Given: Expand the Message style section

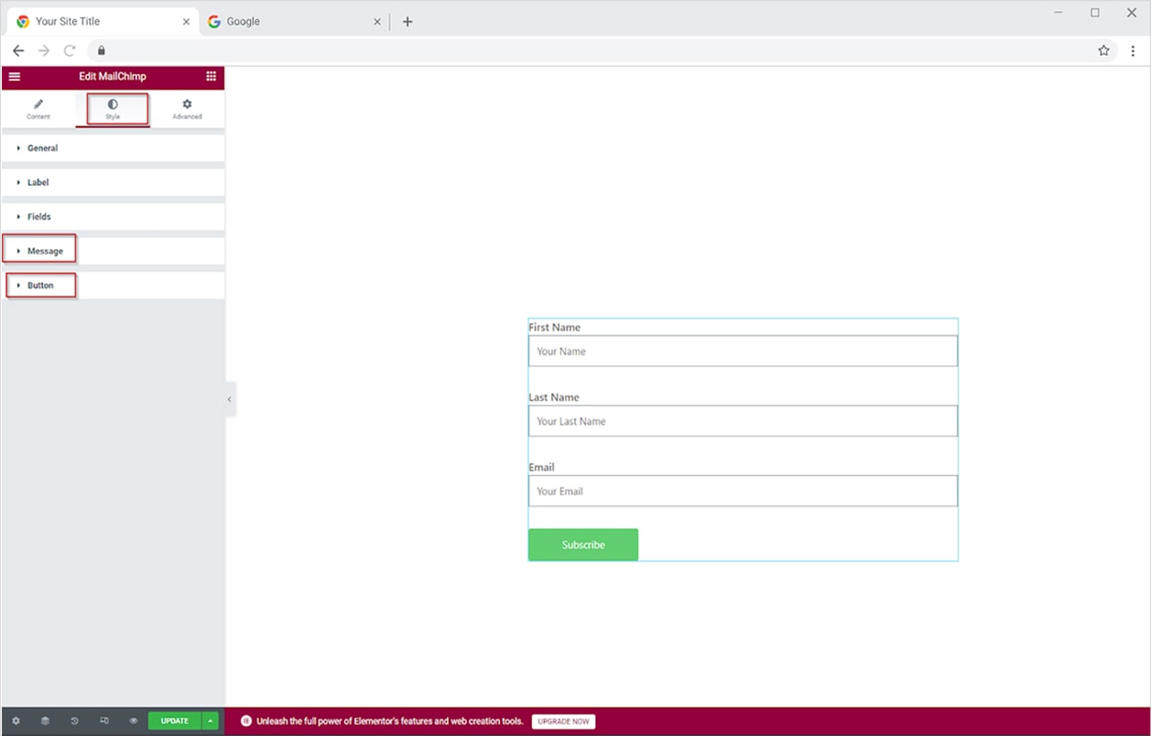Looking at the screenshot, I should 45,251.
